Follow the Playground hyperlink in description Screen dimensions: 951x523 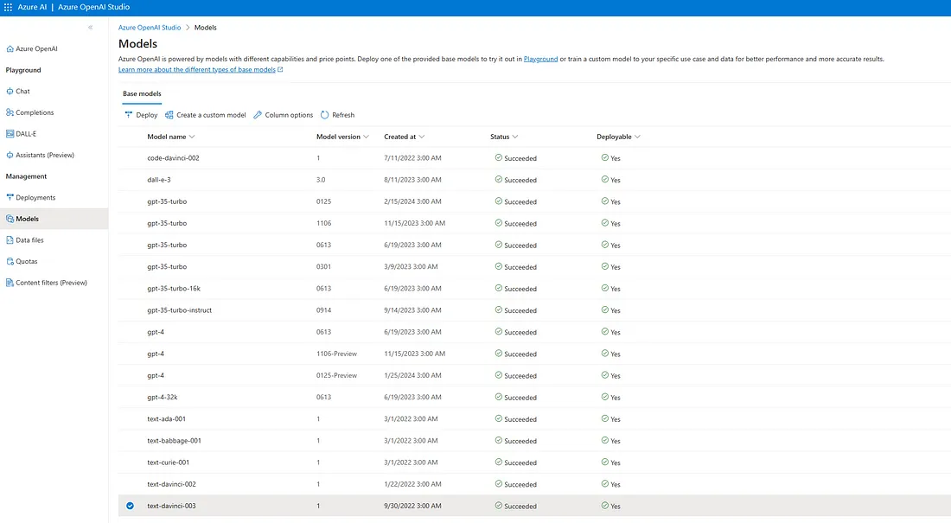click(x=540, y=59)
